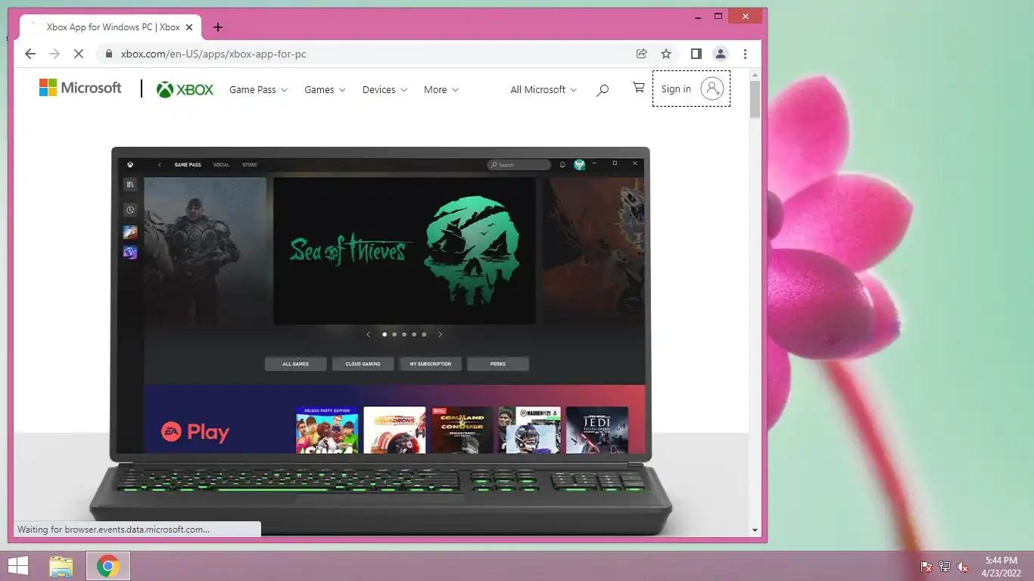Open Action Center flag icon
Screen dimensions: 1034x581
[926, 567]
